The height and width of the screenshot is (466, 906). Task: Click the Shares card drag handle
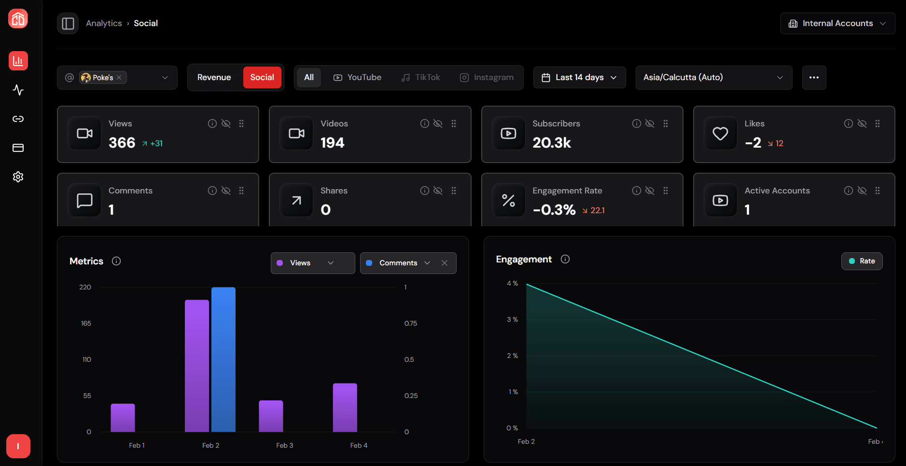click(x=454, y=191)
